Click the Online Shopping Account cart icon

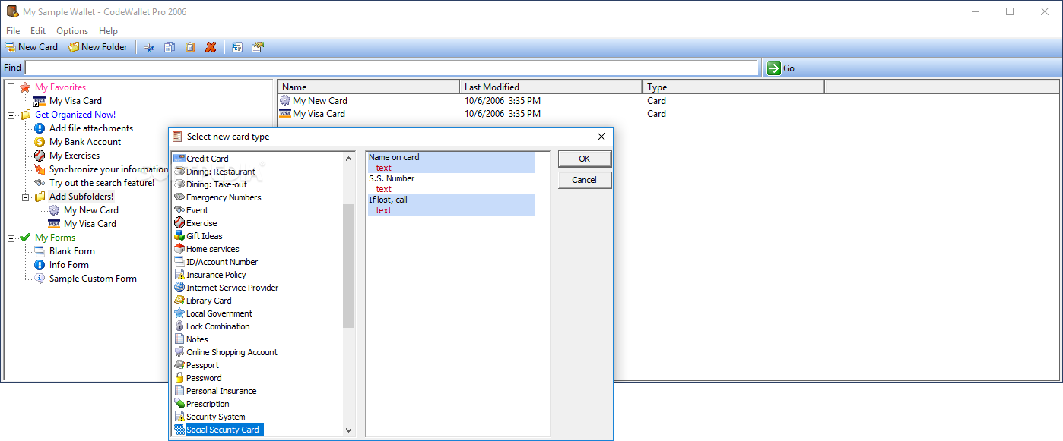[x=179, y=352]
